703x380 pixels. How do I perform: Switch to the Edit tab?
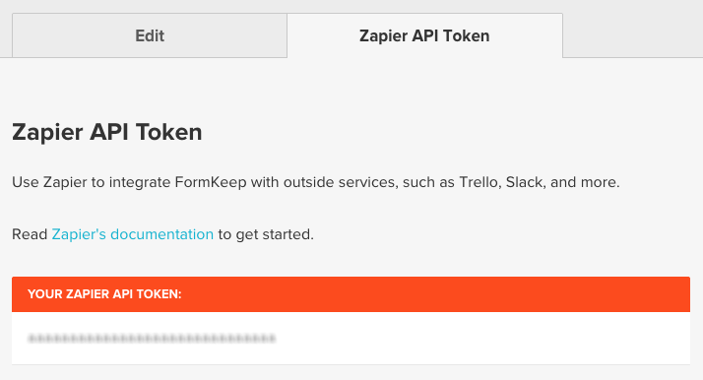pyautogui.click(x=150, y=35)
